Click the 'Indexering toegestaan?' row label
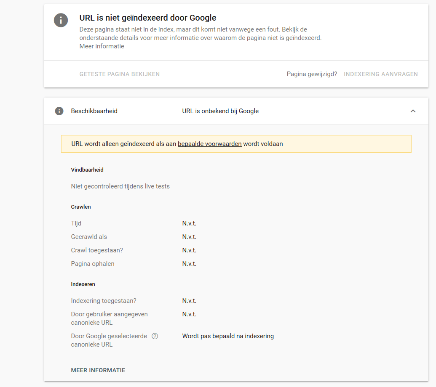This screenshot has width=436, height=387. 104,301
